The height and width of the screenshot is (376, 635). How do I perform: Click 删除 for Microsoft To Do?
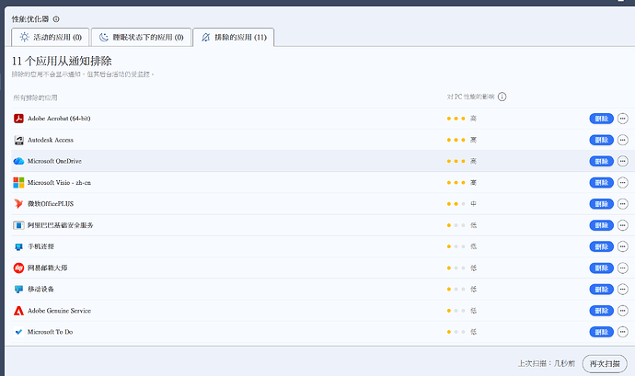click(601, 332)
